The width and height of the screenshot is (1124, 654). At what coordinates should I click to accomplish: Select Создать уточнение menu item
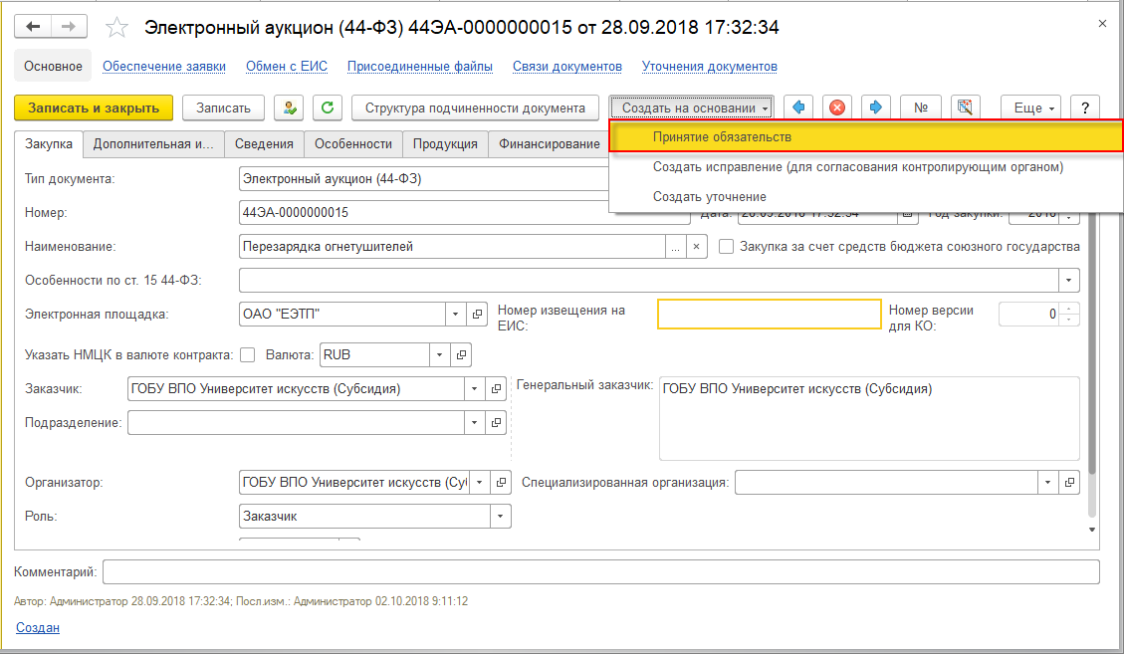point(866,196)
